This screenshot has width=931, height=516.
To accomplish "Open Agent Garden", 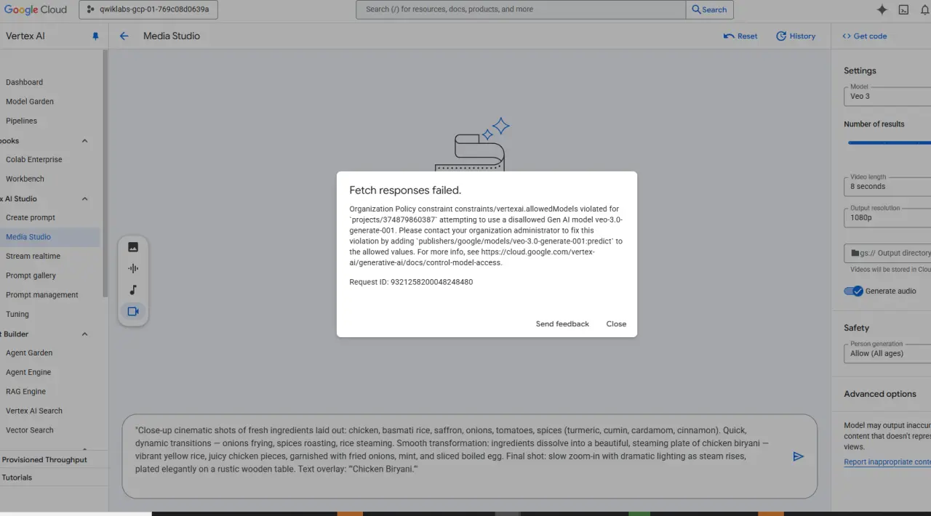I will point(29,352).
